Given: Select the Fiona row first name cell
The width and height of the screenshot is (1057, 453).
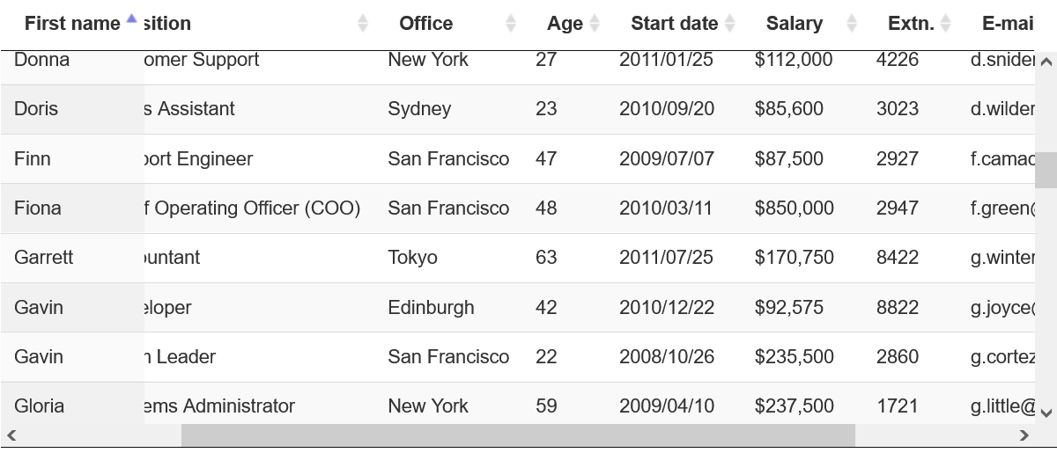Looking at the screenshot, I should coord(38,208).
